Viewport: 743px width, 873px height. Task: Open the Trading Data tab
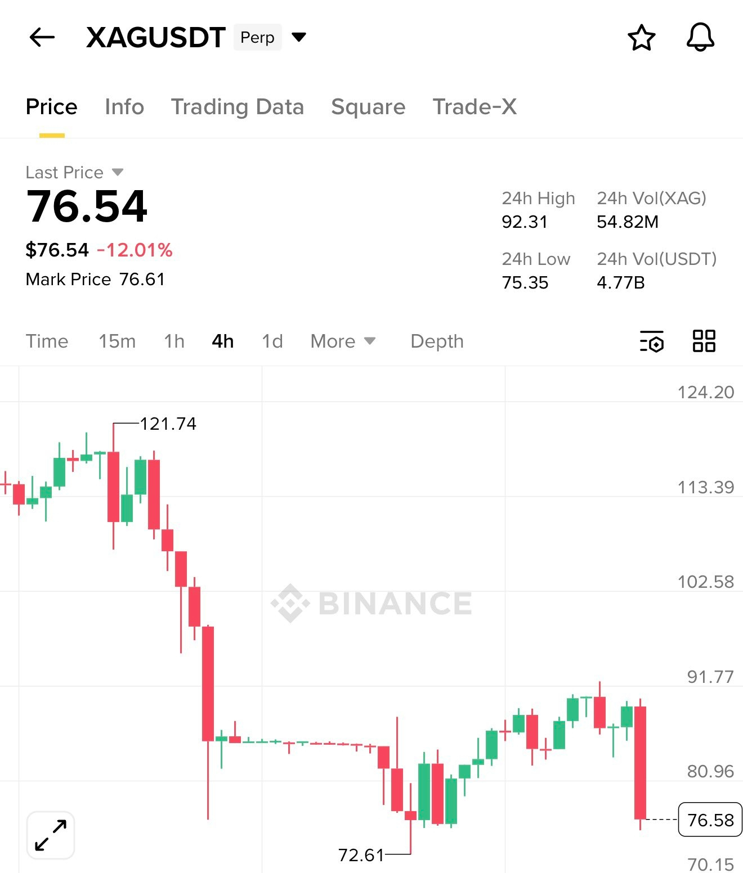tap(238, 107)
